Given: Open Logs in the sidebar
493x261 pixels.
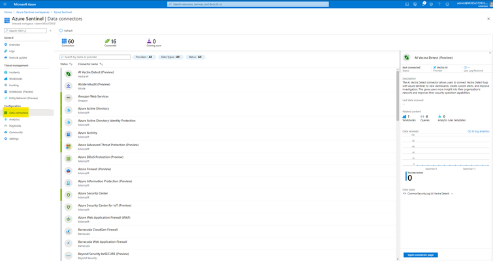Looking at the screenshot, I should tap(12, 51).
